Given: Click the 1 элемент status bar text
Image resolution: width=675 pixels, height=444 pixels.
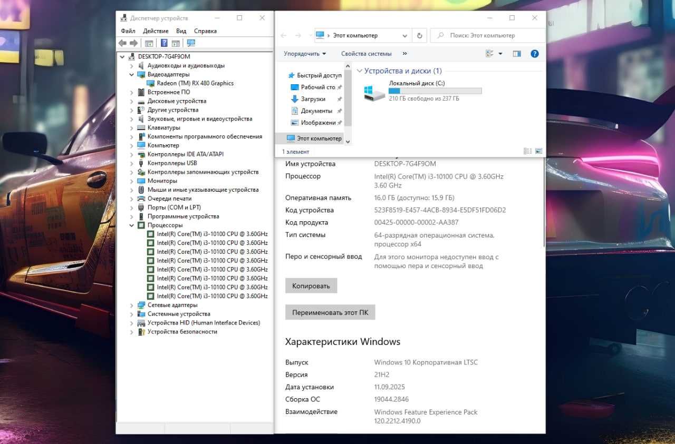Looking at the screenshot, I should [x=295, y=152].
